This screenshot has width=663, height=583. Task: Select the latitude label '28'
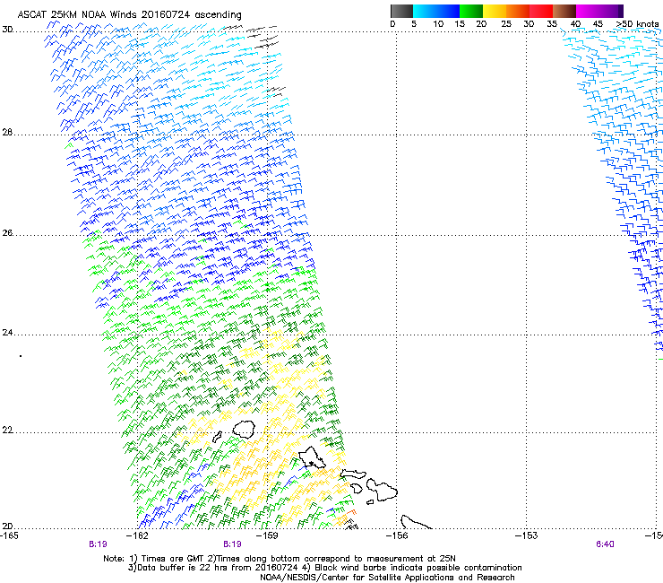point(7,133)
